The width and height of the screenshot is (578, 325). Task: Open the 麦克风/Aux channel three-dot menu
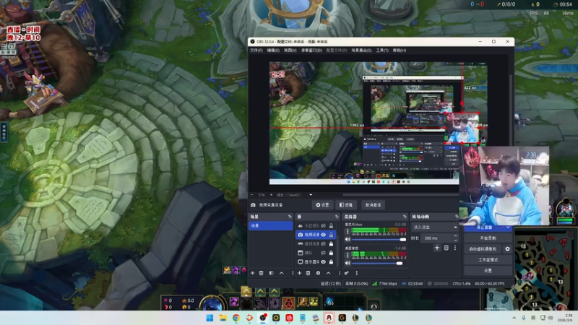point(348,231)
